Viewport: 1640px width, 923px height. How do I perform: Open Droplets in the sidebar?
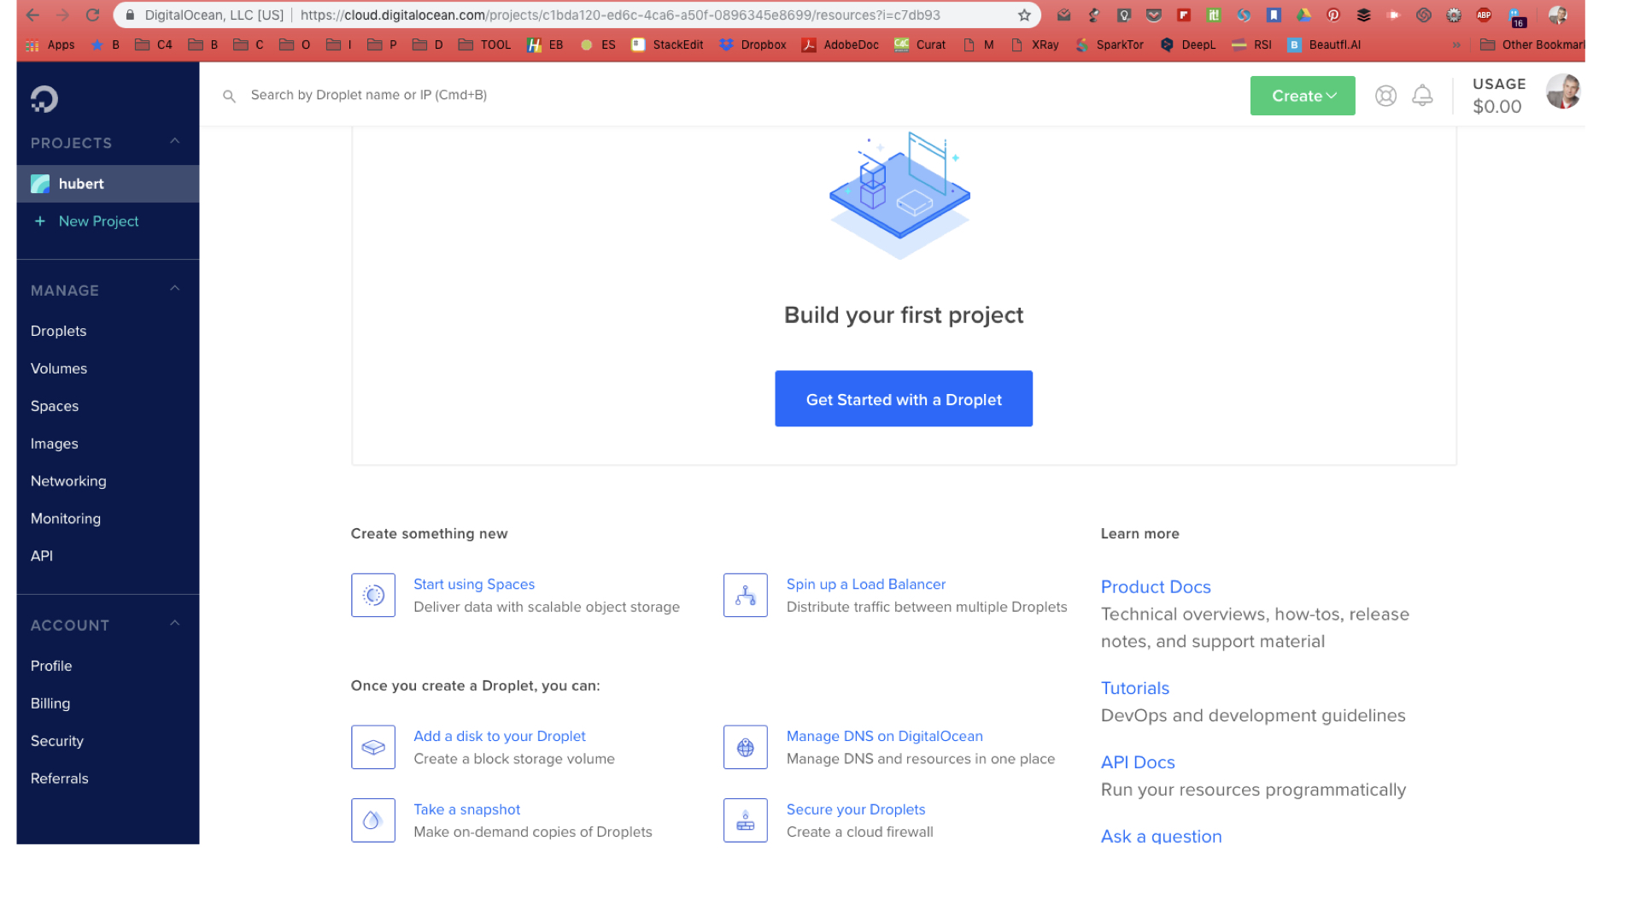pyautogui.click(x=58, y=331)
